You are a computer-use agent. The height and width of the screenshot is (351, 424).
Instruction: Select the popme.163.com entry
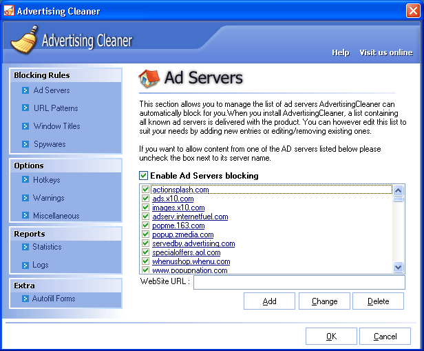click(x=178, y=225)
